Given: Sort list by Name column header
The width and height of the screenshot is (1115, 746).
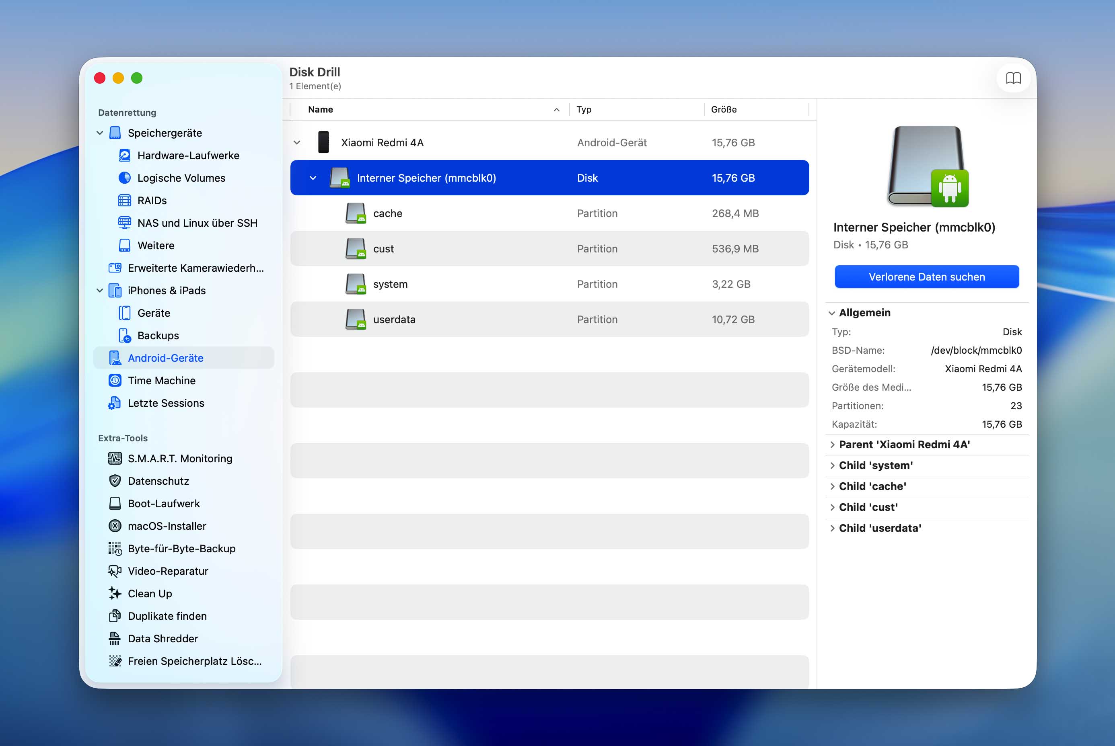Looking at the screenshot, I should coord(430,109).
